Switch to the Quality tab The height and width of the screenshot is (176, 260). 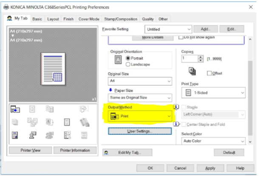(148, 19)
